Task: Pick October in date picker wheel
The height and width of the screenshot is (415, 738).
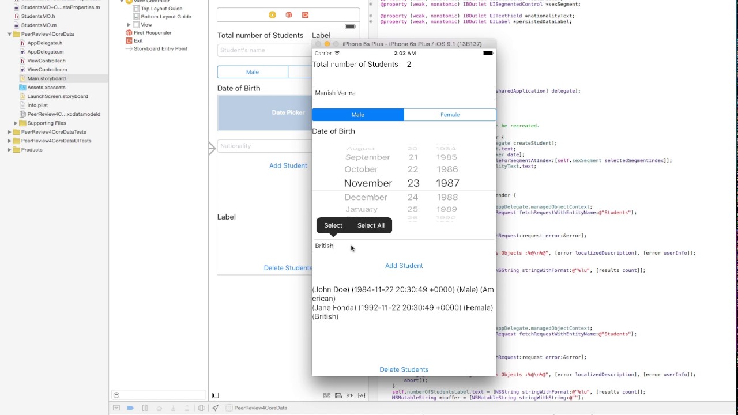Action: (x=361, y=169)
